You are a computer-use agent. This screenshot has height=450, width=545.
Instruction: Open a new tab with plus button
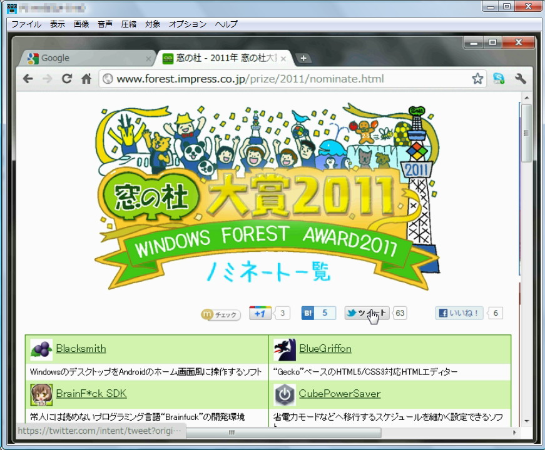pyautogui.click(x=303, y=58)
